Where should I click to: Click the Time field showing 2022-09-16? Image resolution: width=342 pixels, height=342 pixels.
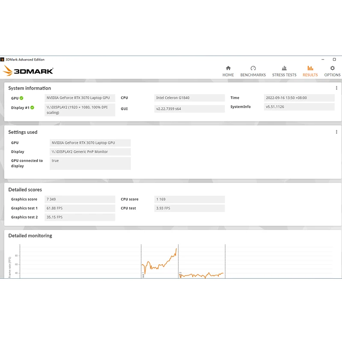[299, 98]
